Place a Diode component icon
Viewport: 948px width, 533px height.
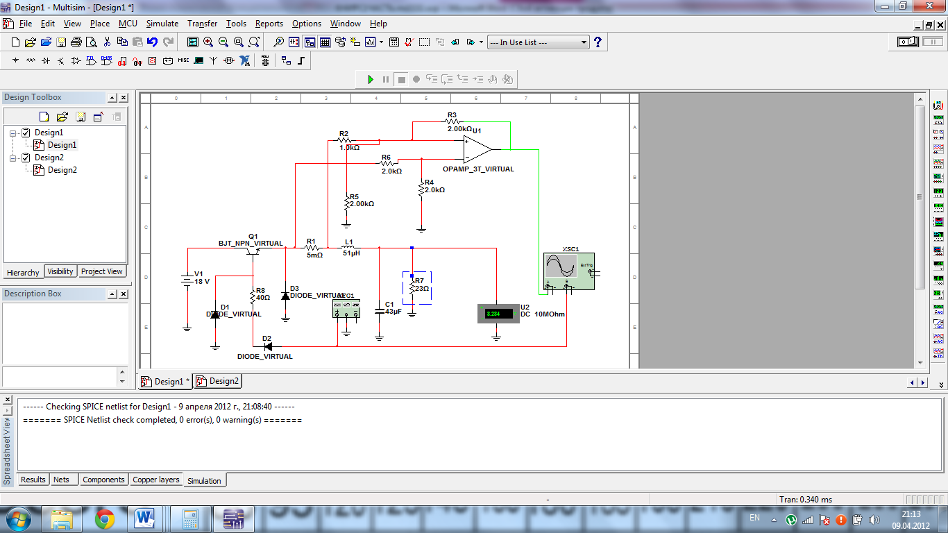[x=46, y=60]
